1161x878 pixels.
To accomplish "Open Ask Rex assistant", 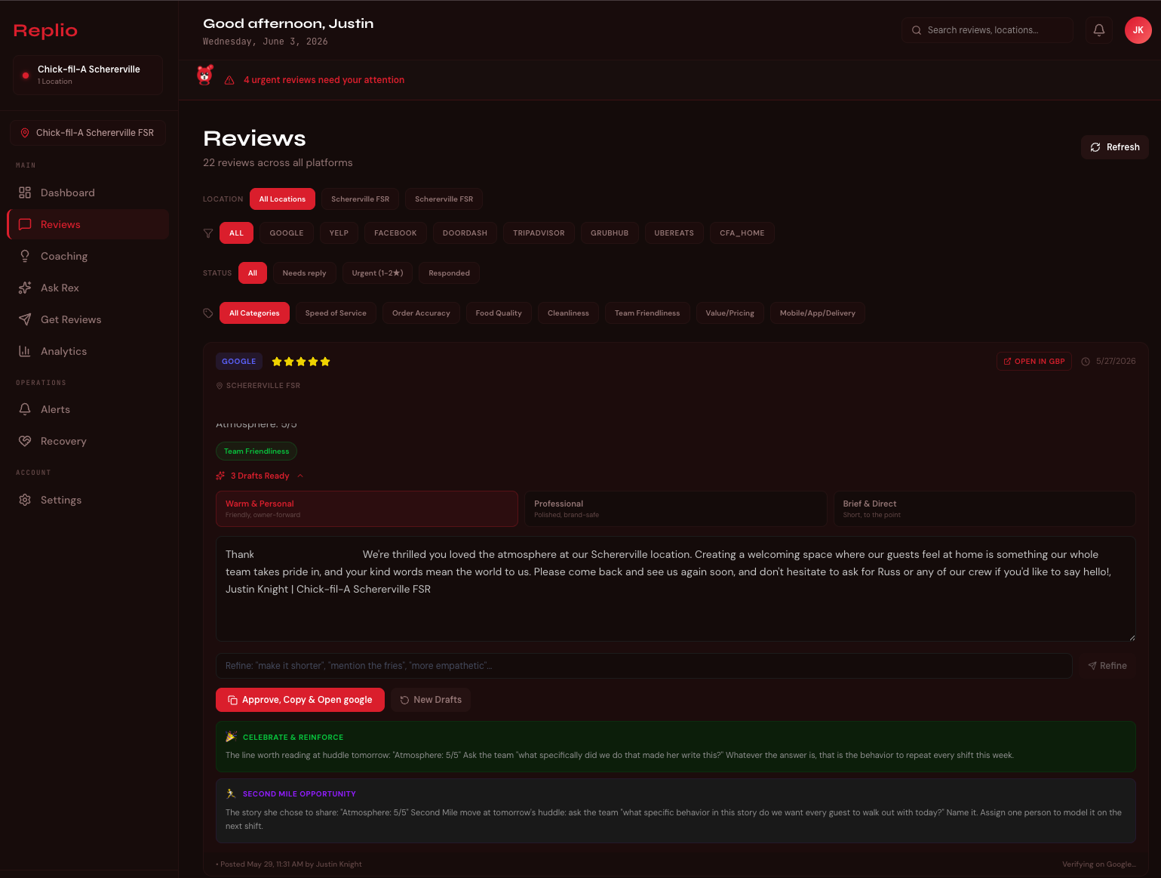I will point(88,288).
